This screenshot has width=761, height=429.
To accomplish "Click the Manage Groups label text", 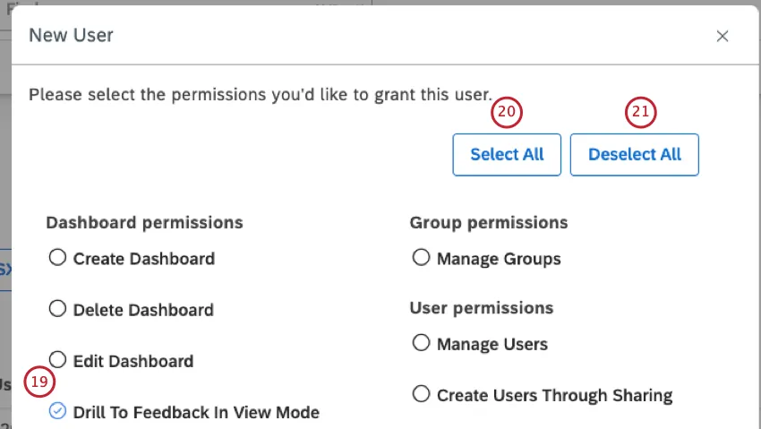I will [x=499, y=259].
